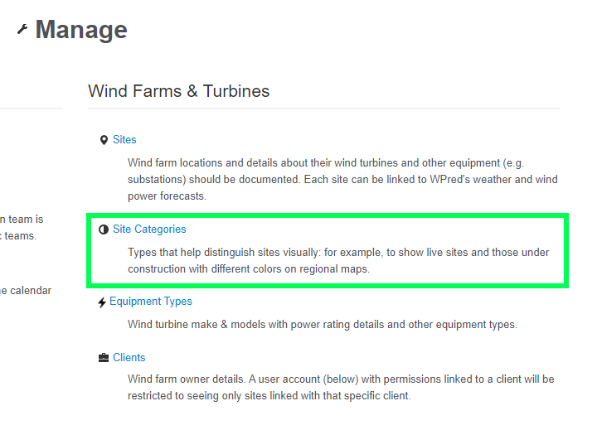The height and width of the screenshot is (430, 602).
Task: Click the cut-off 'team is' text at left
Action: 22,220
